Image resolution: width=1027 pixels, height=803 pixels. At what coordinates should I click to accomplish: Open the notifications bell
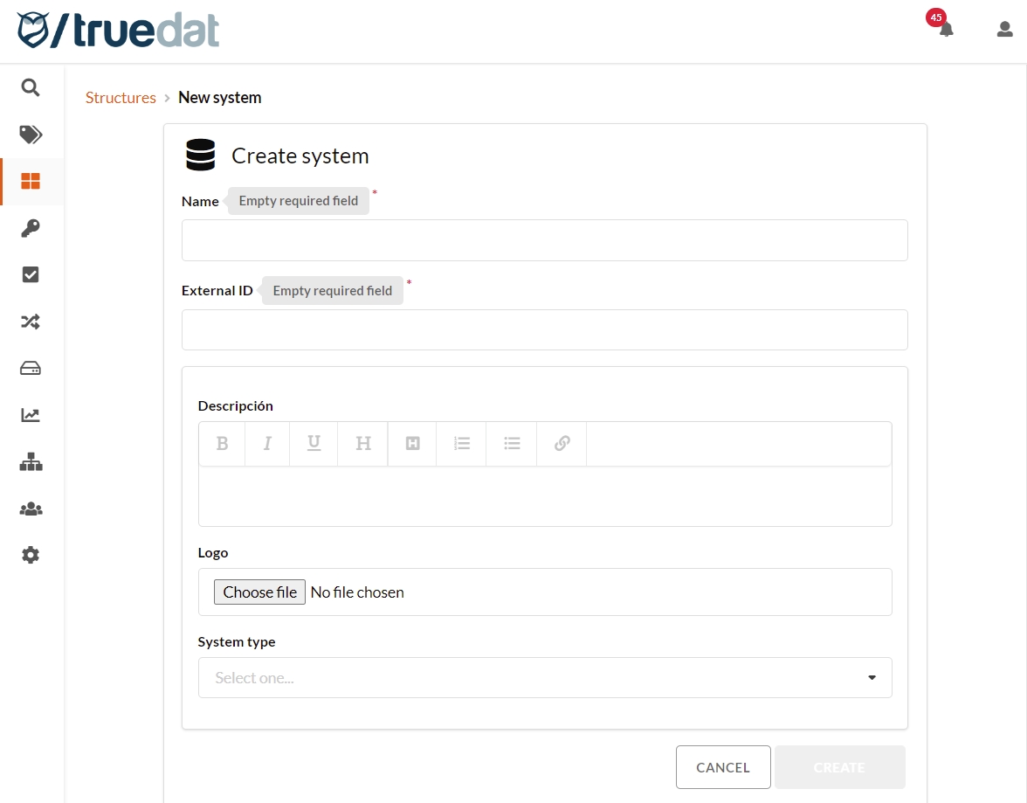point(946,29)
